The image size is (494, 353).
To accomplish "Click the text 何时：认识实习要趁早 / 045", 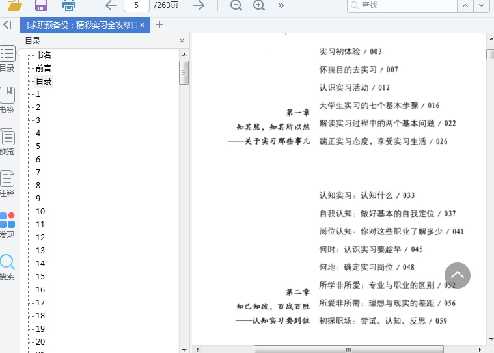I will pos(371,249).
